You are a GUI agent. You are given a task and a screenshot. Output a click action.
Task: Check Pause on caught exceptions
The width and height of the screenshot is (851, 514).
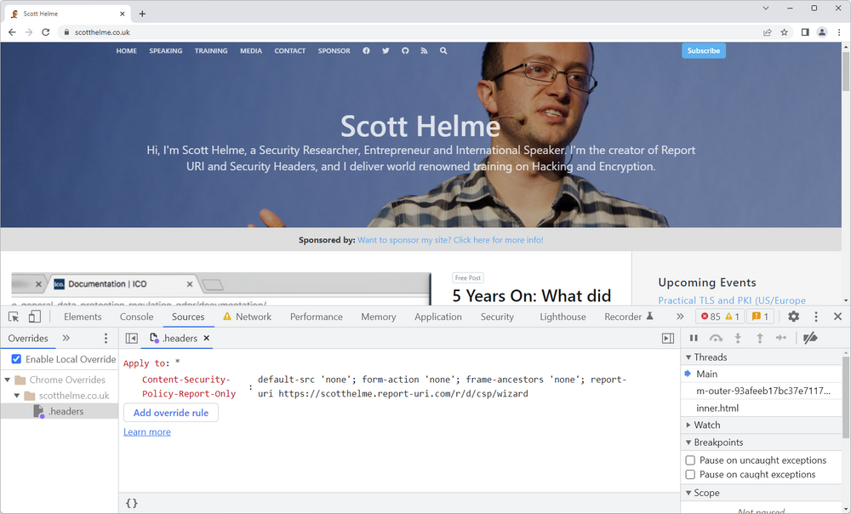point(690,474)
